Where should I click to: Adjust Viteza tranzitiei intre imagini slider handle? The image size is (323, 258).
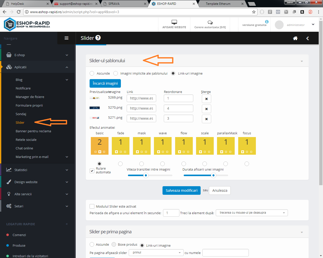(x=146, y=175)
